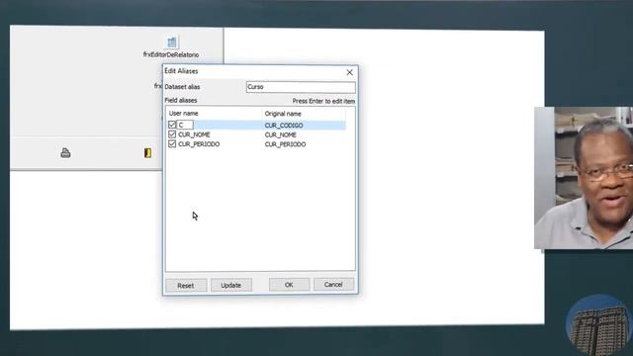Click the Original name column header
Screen dimensions: 633x356
[283, 114]
